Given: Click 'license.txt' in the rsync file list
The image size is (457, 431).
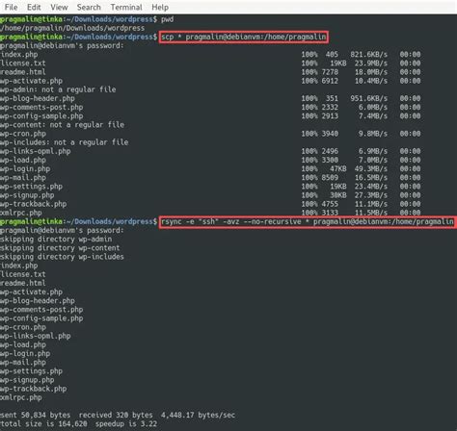Looking at the screenshot, I should pos(23,274).
